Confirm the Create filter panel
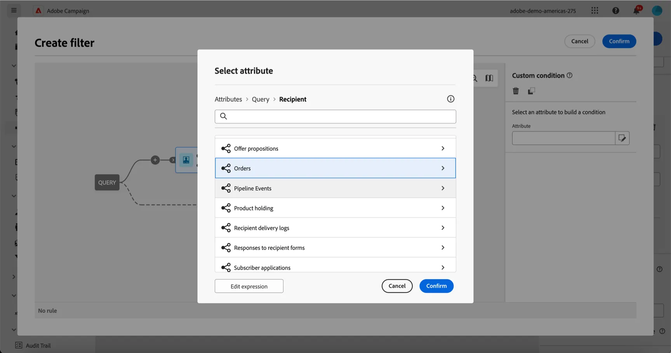Viewport: 671px width, 353px height. point(619,41)
